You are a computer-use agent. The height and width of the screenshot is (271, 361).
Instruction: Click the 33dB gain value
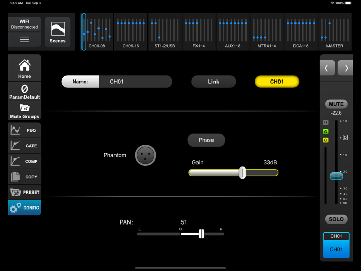coord(270,162)
